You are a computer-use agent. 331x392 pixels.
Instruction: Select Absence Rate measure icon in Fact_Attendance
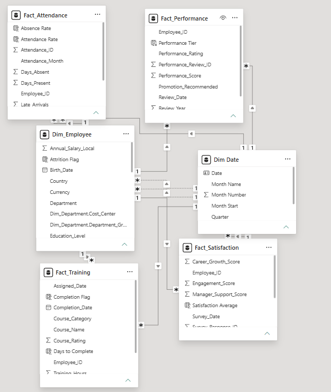point(16,28)
